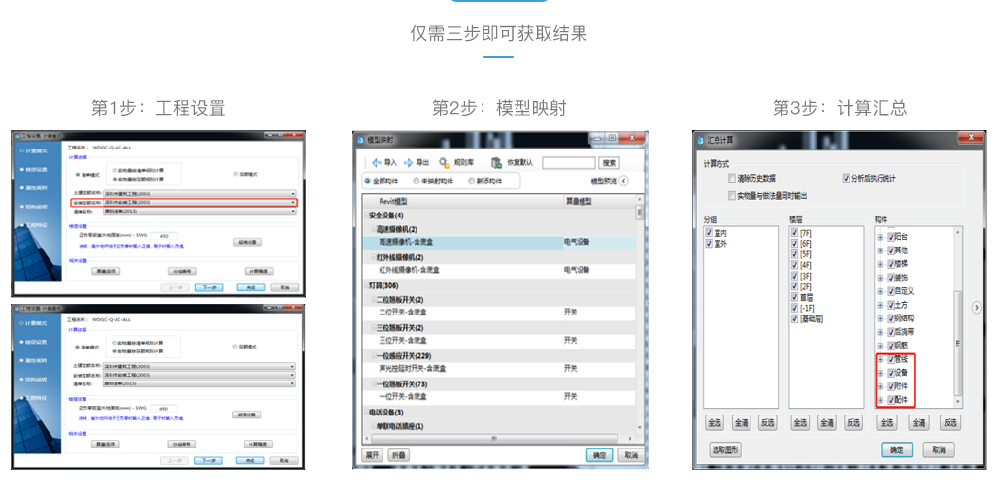Click 全选 under the 分组 list
Viewport: 1000px width, 498px height.
715,423
